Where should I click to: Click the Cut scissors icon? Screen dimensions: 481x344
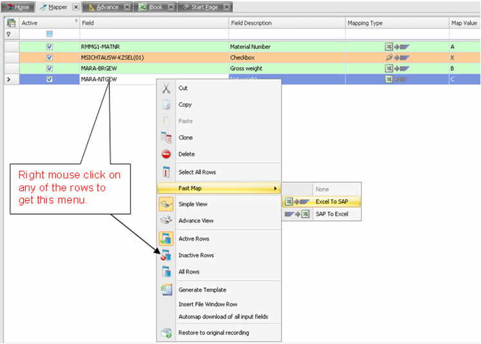[165, 88]
